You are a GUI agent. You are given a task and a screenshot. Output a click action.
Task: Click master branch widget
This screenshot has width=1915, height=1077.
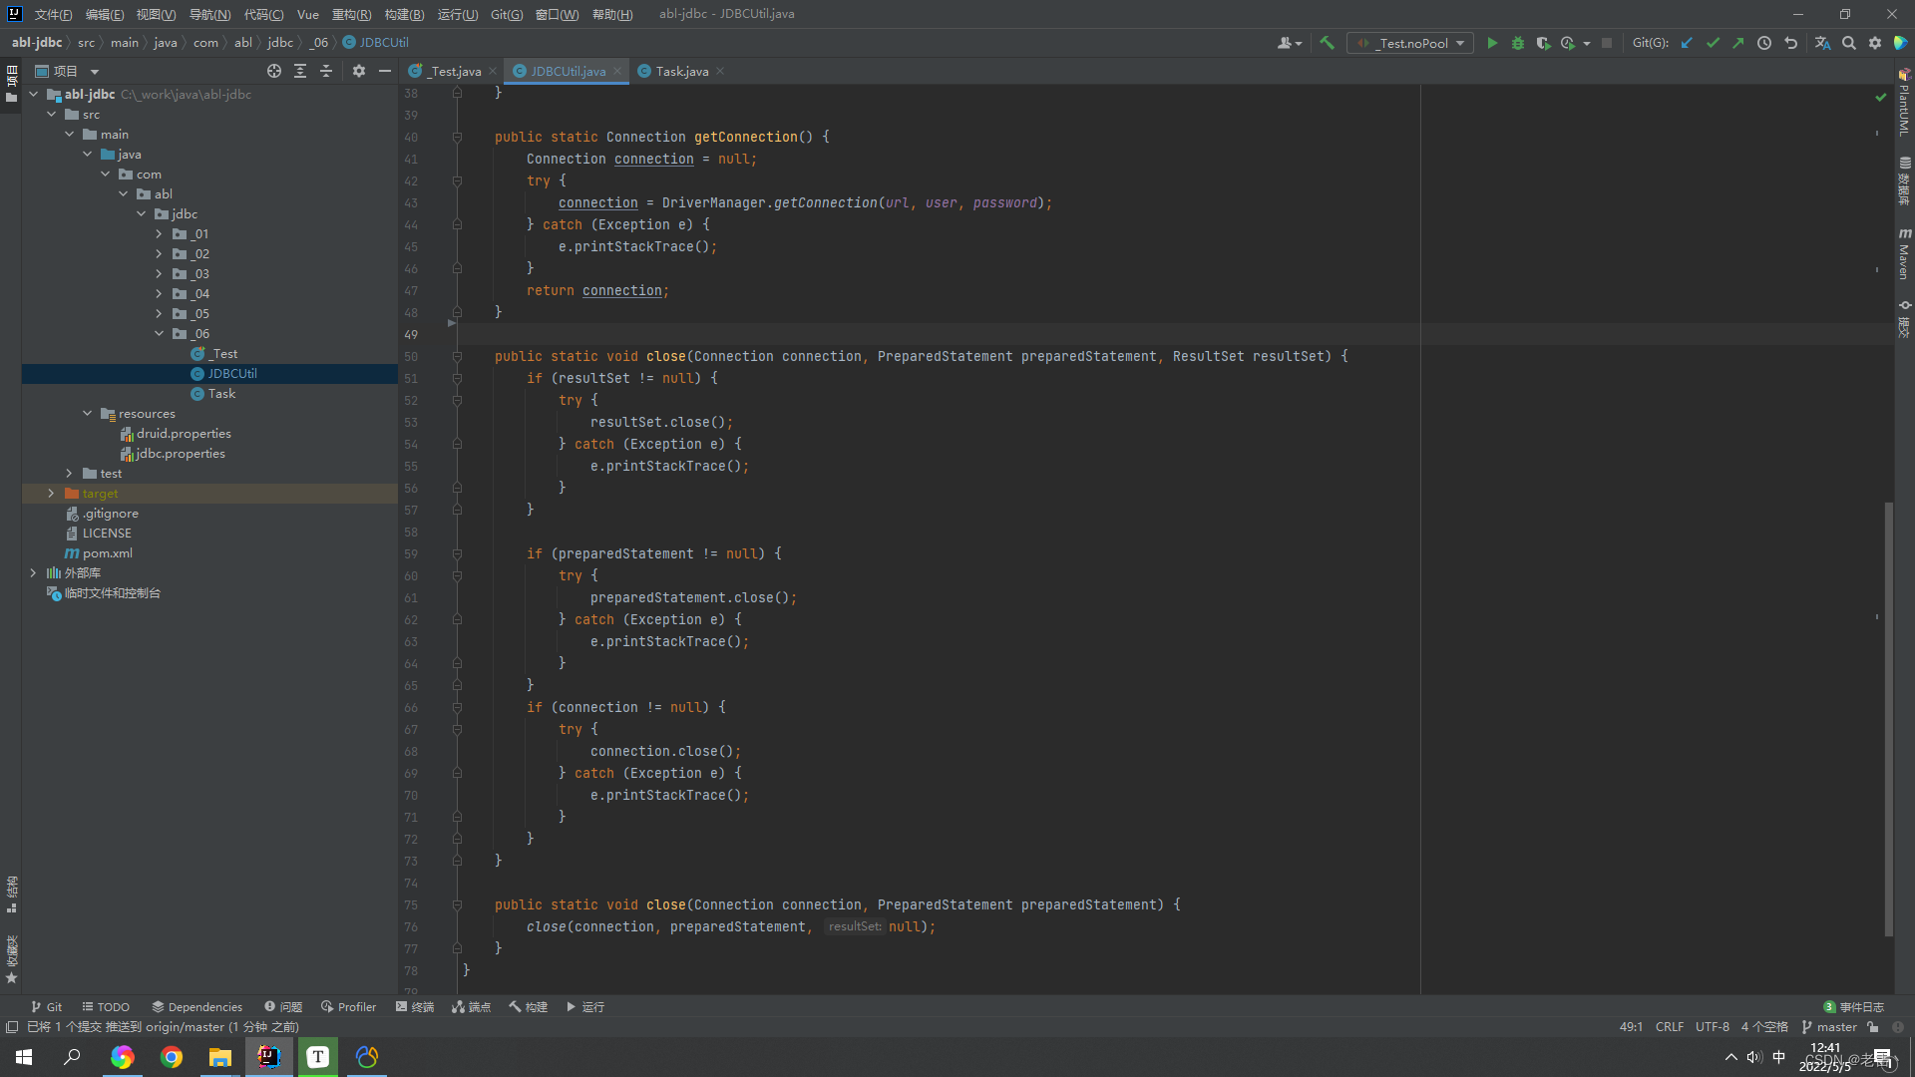pyautogui.click(x=1829, y=1026)
